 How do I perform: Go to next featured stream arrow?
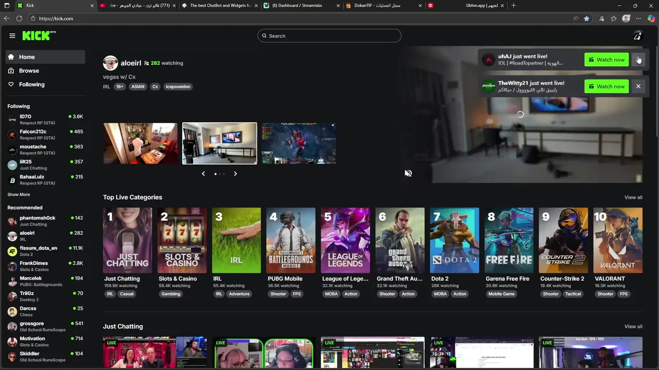pos(235,174)
